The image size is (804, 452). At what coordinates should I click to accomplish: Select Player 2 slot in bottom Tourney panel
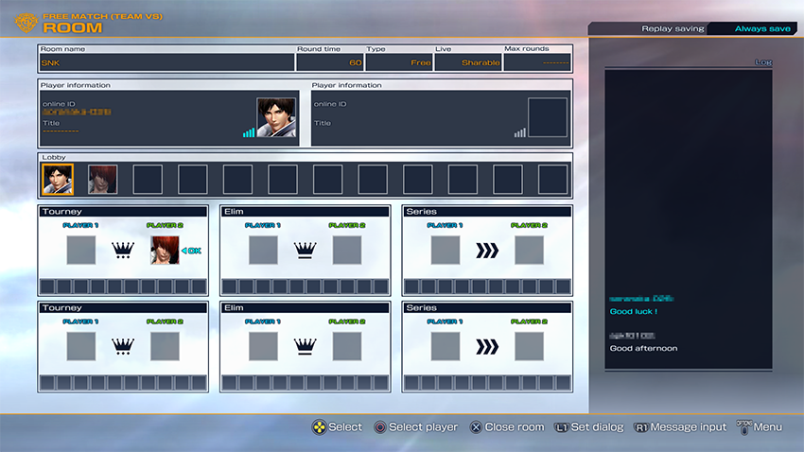click(x=166, y=346)
